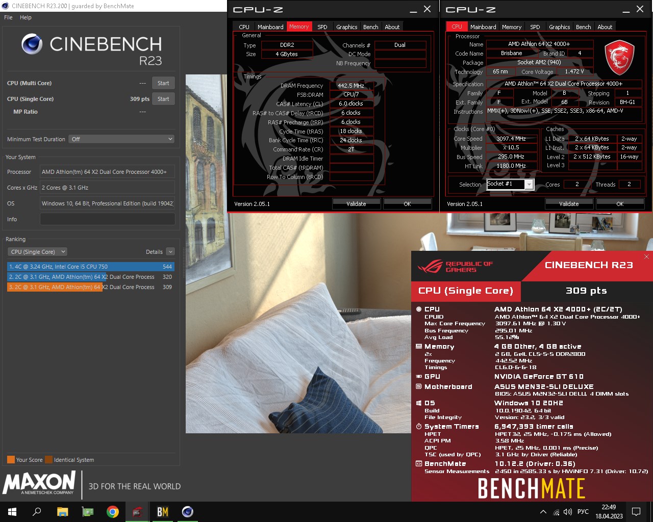Click Republic of Gamers logo
The width and height of the screenshot is (653, 522).
click(x=456, y=267)
